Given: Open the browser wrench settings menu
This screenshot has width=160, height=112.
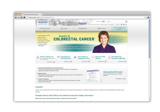Looking at the screenshot, I should (x=148, y=17).
